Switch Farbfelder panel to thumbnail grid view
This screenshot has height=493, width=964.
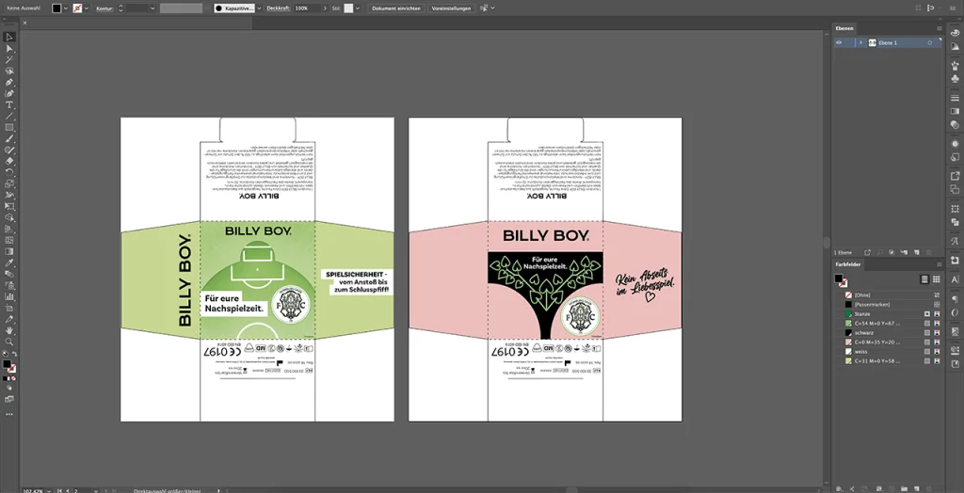[937, 279]
